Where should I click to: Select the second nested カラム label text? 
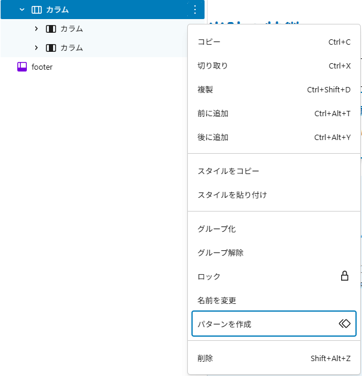coord(72,48)
